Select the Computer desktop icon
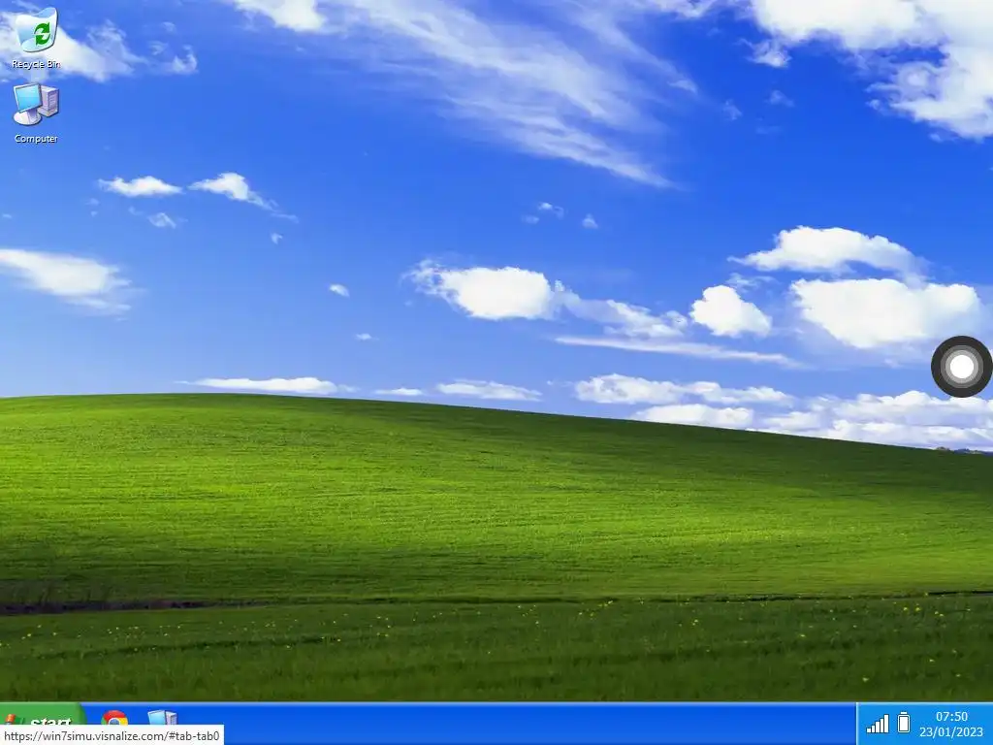Viewport: 993px width, 745px height. 36,113
